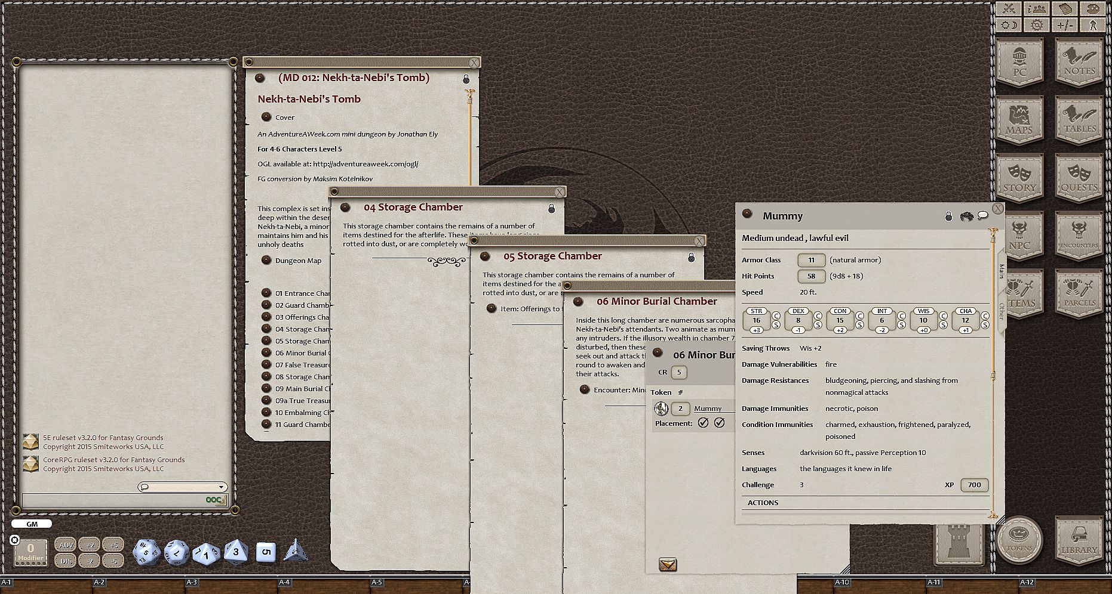Pick the d20 die
This screenshot has height=594, width=1112.
tap(146, 552)
